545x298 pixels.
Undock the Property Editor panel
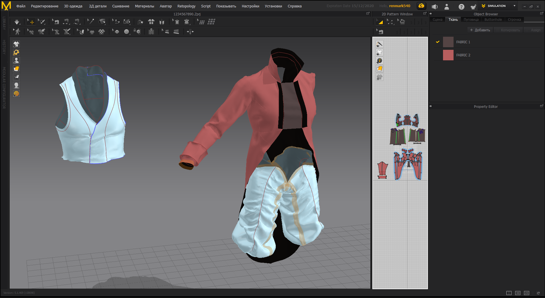click(x=542, y=106)
